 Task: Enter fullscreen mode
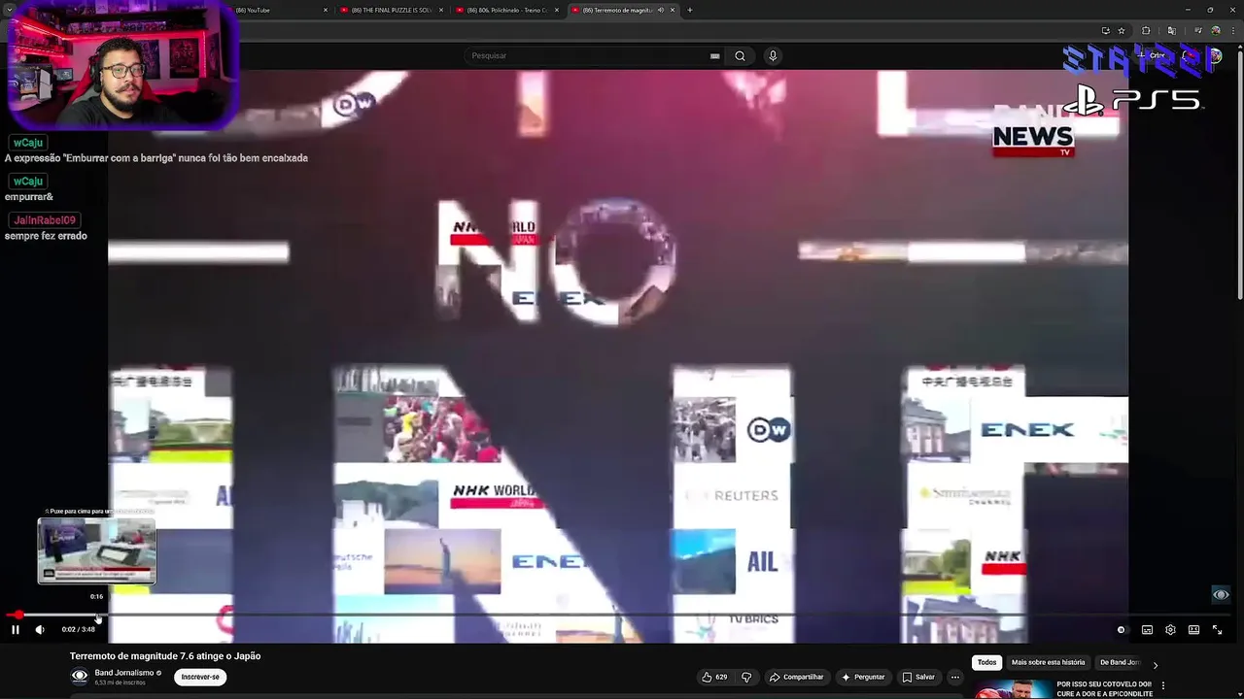tap(1217, 630)
